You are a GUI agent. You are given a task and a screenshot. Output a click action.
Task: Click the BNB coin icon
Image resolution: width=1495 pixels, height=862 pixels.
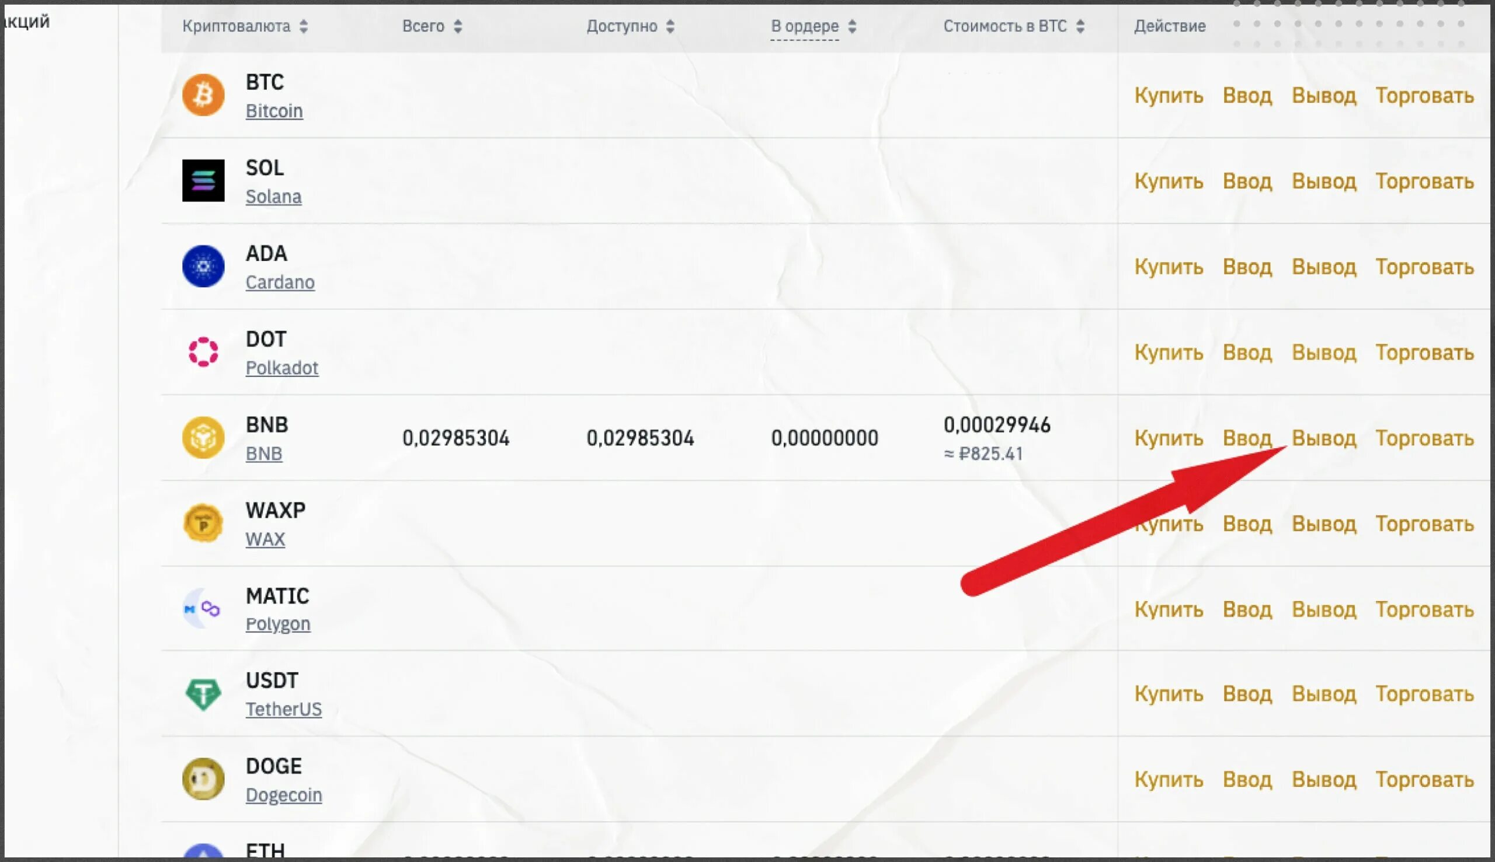[x=203, y=438]
